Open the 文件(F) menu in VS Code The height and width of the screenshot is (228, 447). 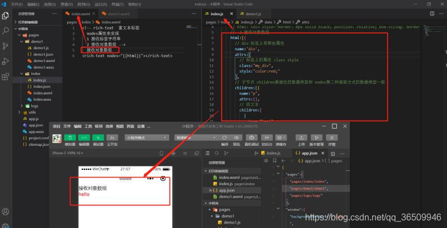(17, 4)
